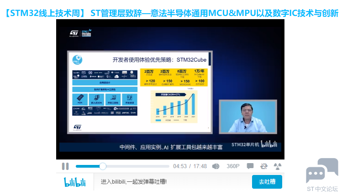Toggle the loop playback icon

[264, 166]
